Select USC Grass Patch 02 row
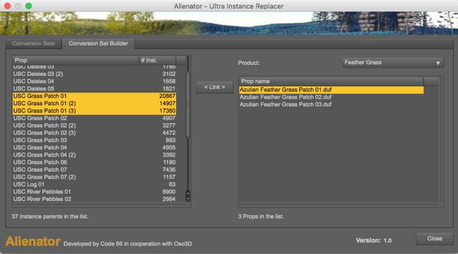458x254 pixels. coord(94,118)
